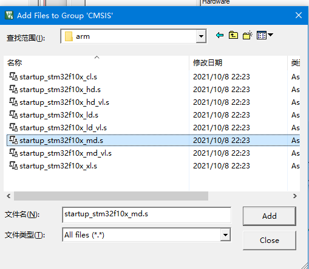Sort by 修改日期 column header
The height and width of the screenshot is (269, 309).
point(239,63)
